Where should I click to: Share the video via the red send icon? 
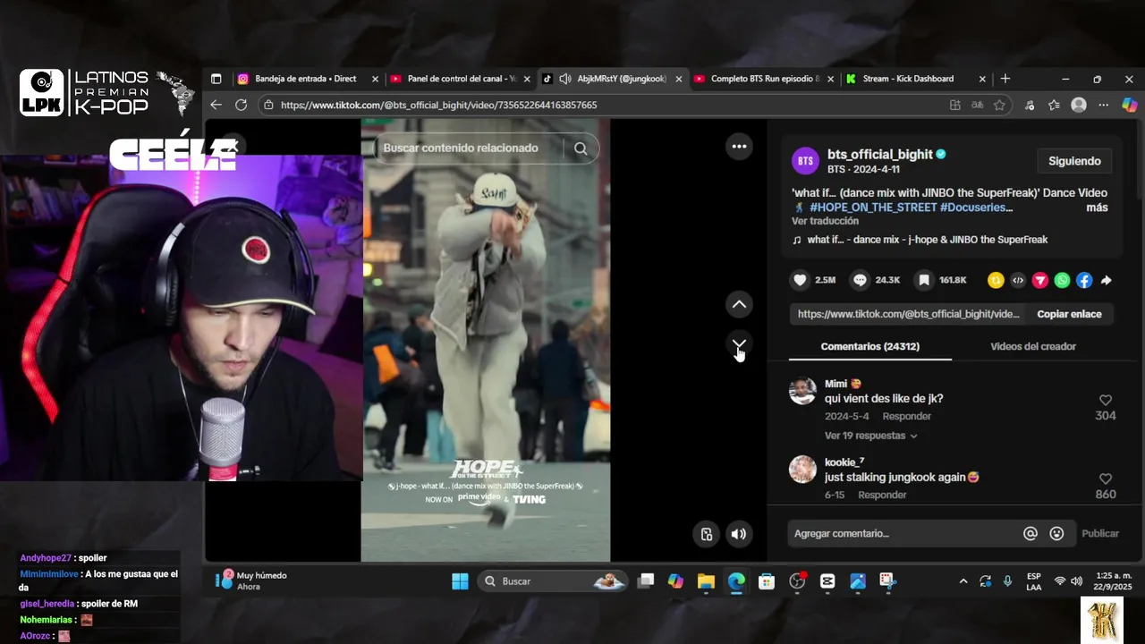coord(1039,280)
